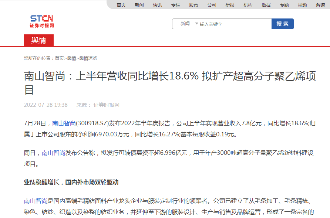Click the 证券时报网 source label
This screenshot has height=218, width=330.
106,105
